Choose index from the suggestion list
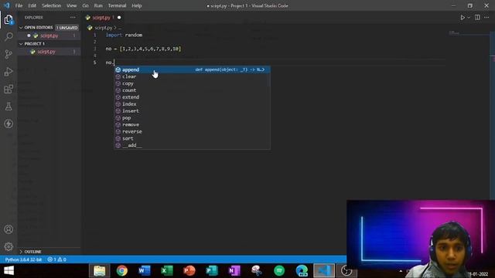Viewport: 495px width, 278px height. [192, 104]
